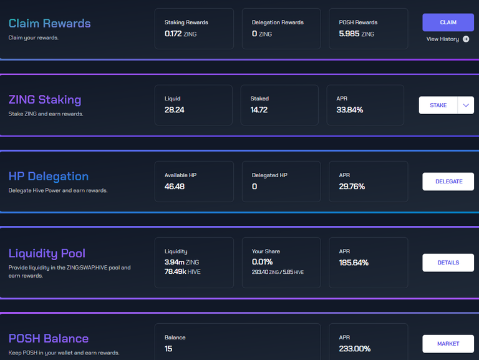Open the POSH MARKET button
The height and width of the screenshot is (360, 479).
448,344
